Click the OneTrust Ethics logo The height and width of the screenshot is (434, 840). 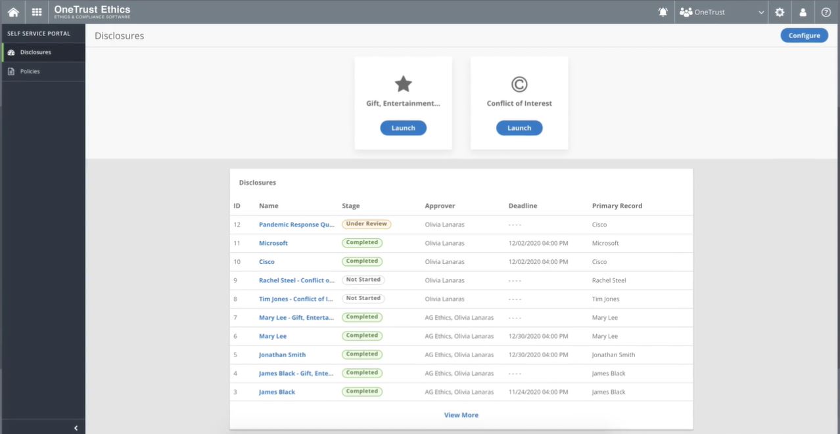pyautogui.click(x=92, y=12)
